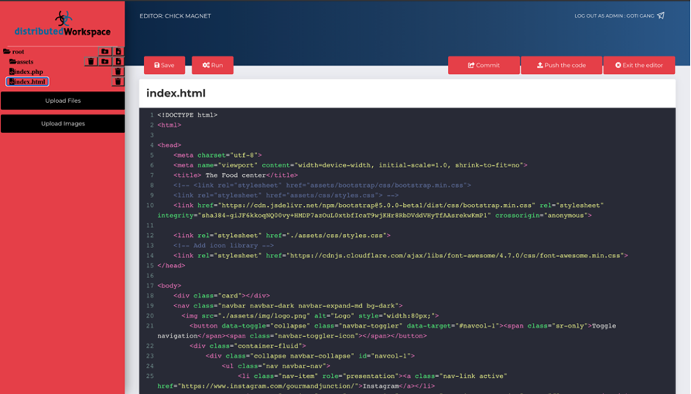Push the code to the repository

[561, 65]
